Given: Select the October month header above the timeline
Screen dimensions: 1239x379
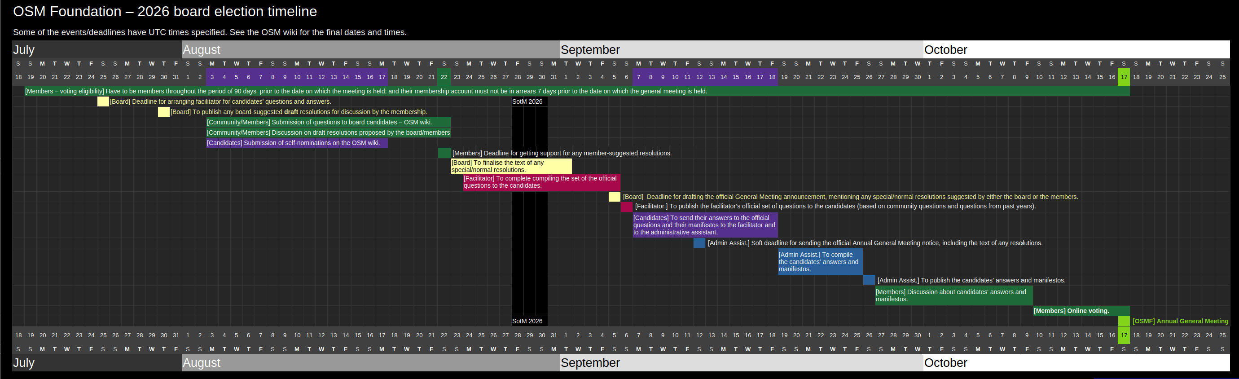Looking at the screenshot, I should tap(1076, 49).
